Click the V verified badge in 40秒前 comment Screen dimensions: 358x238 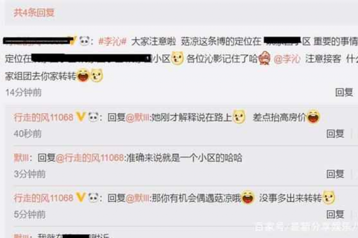point(81,117)
